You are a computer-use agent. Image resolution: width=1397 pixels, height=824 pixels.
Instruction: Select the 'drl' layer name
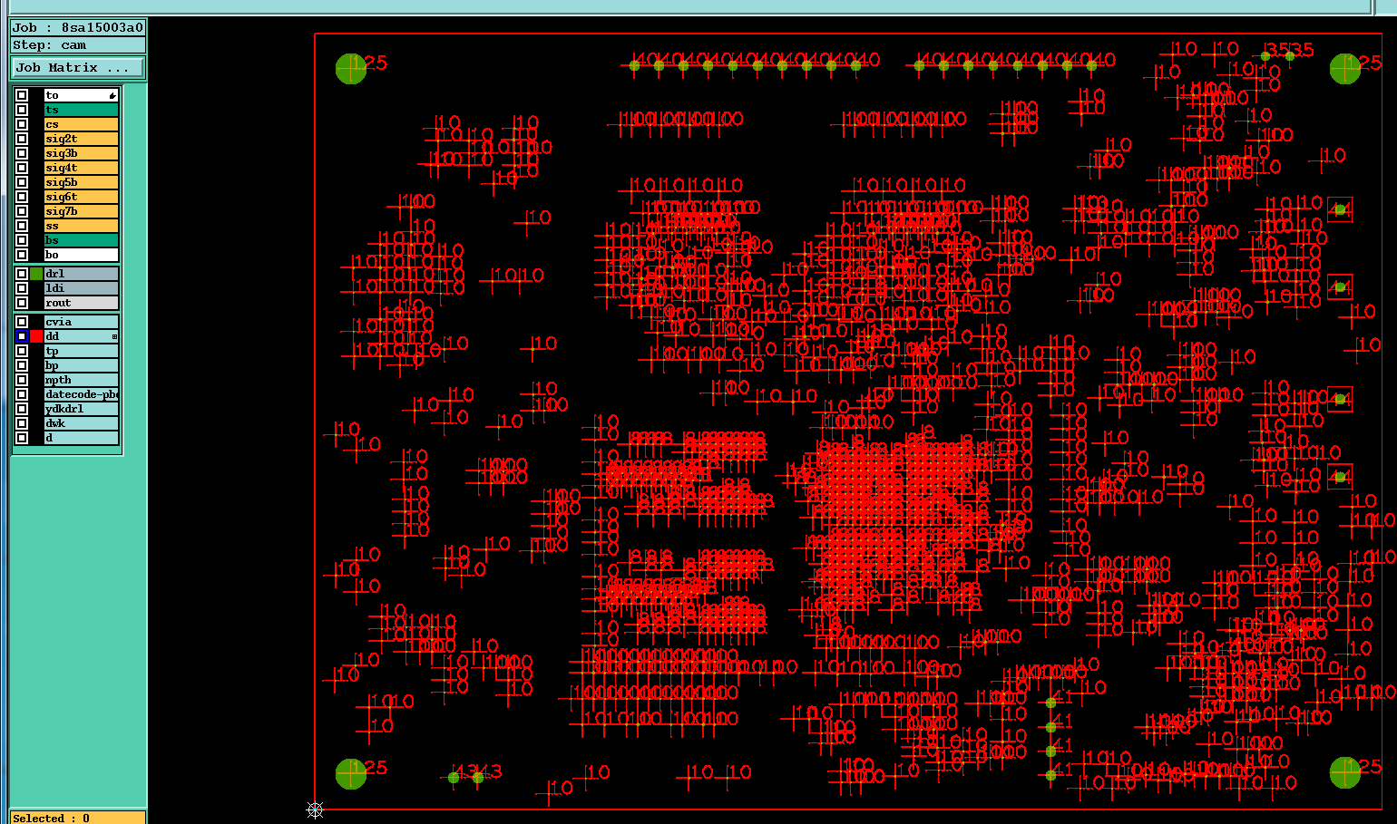coord(82,274)
